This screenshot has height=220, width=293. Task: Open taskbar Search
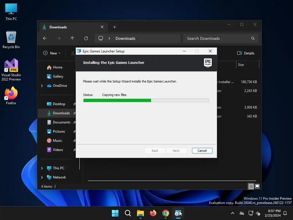tap(128, 213)
